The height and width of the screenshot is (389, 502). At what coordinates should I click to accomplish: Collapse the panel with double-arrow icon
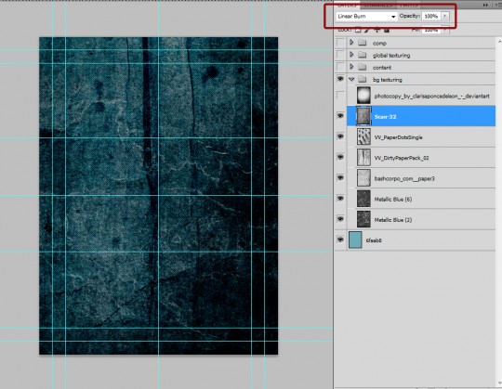(485, 5)
